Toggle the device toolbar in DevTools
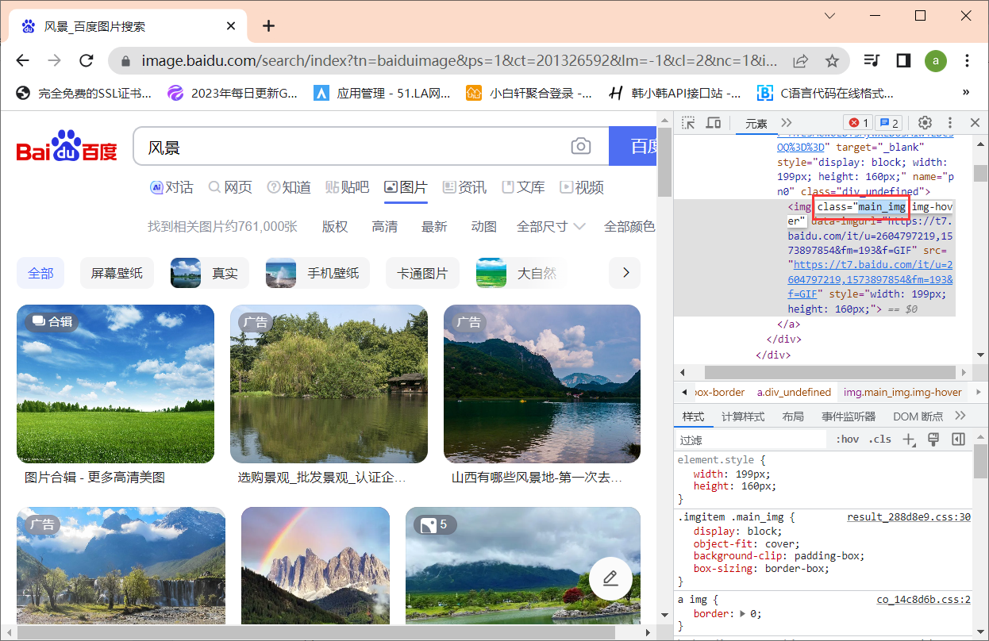 pos(714,123)
